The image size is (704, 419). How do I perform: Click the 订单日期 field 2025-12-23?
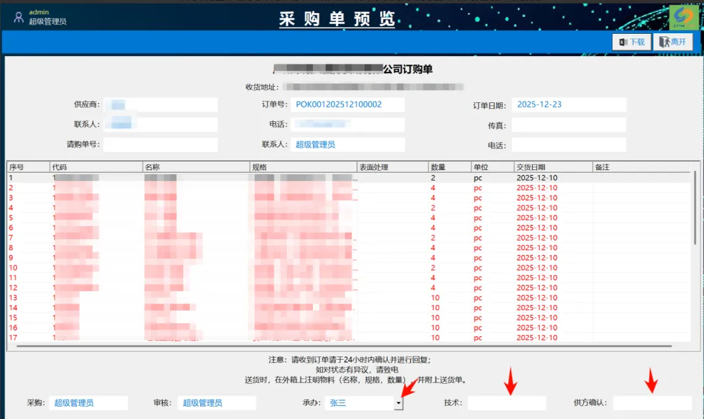(569, 104)
